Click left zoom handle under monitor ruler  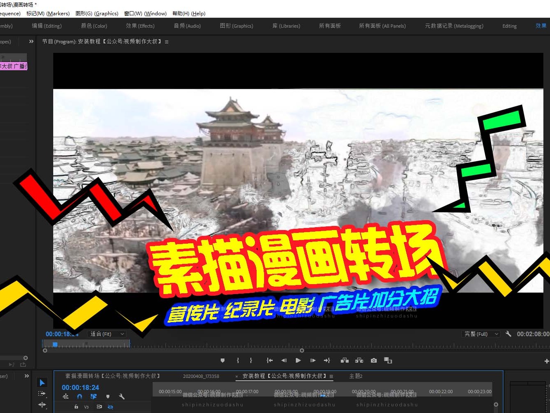pyautogui.click(x=45, y=351)
